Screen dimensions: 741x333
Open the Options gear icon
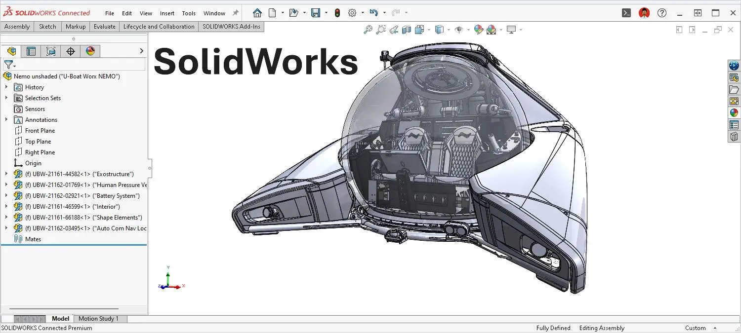point(352,13)
